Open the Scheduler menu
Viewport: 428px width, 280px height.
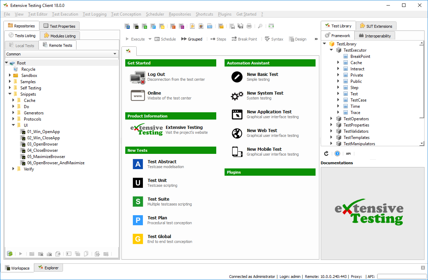155,14
